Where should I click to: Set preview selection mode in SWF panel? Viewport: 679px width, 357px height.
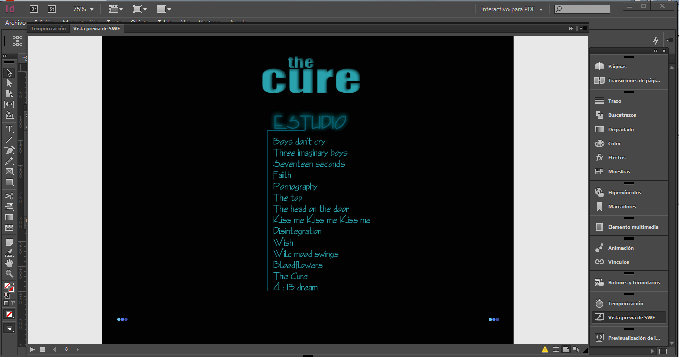[556, 349]
